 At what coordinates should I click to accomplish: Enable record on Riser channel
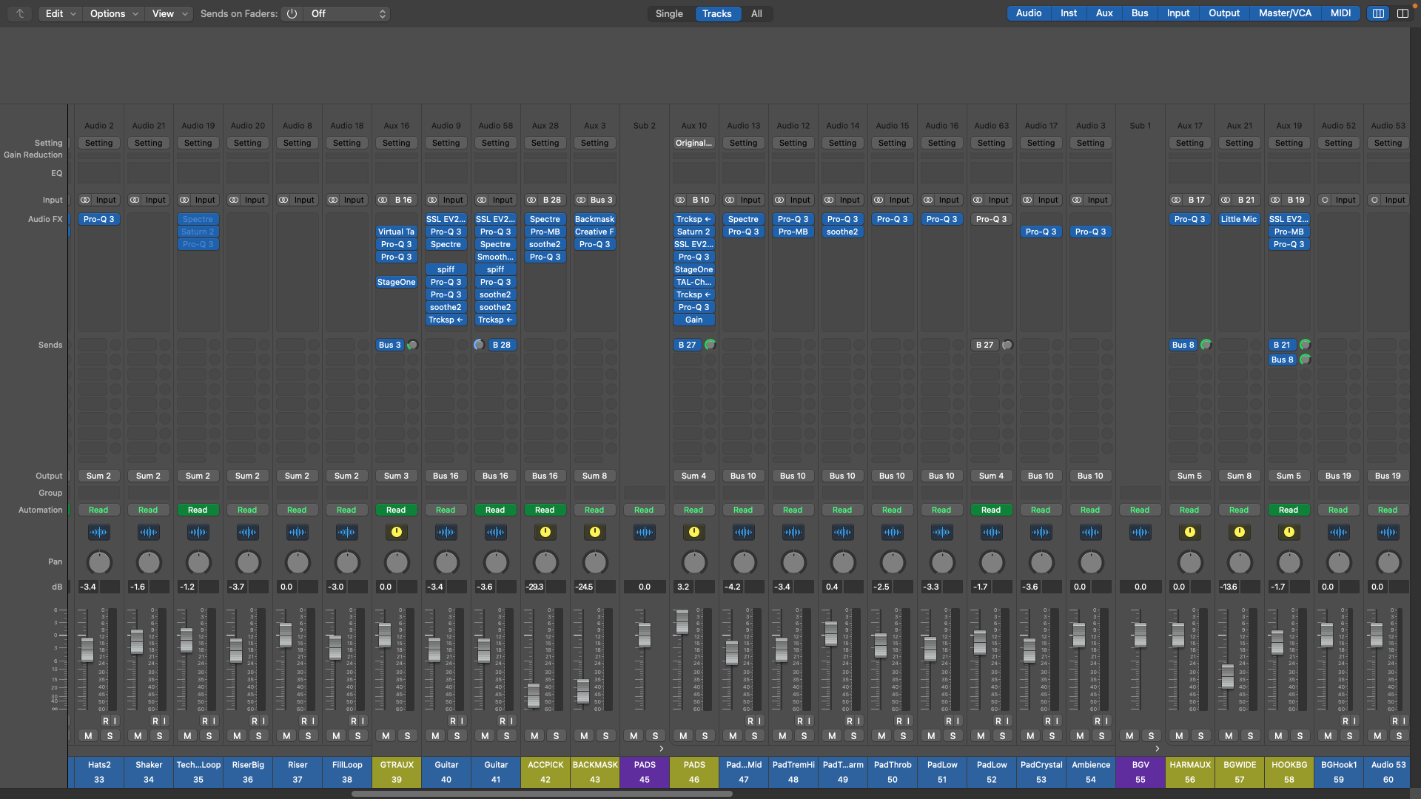point(303,721)
